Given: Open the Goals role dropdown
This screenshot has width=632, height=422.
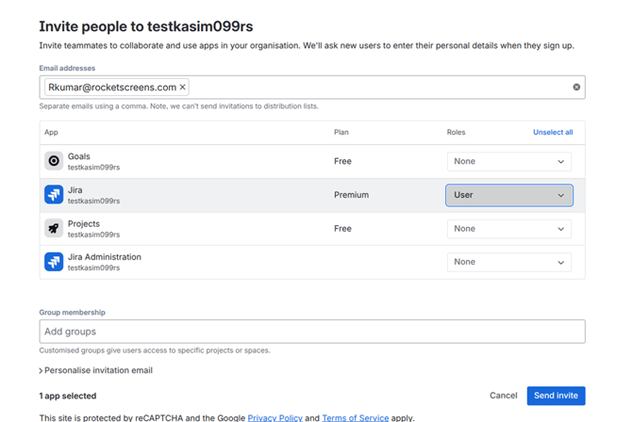Looking at the screenshot, I should [508, 161].
